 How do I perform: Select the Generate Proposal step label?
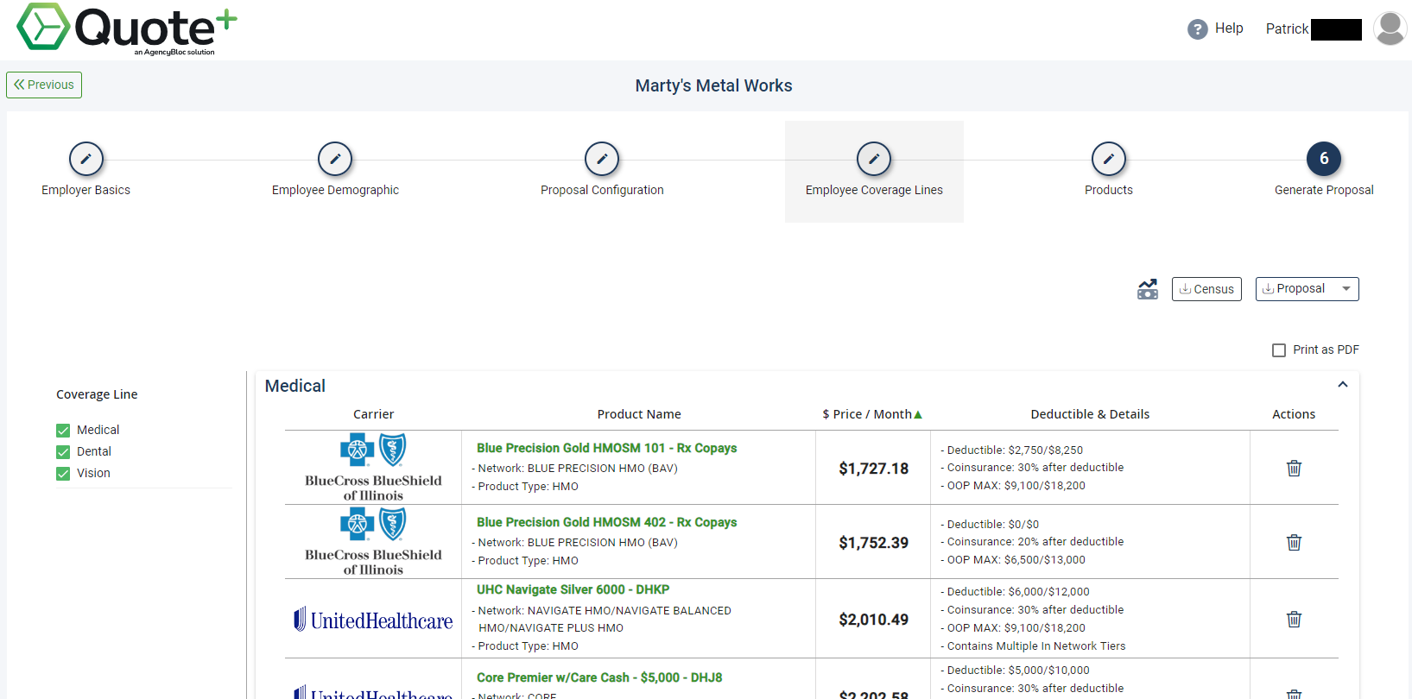[x=1324, y=190]
